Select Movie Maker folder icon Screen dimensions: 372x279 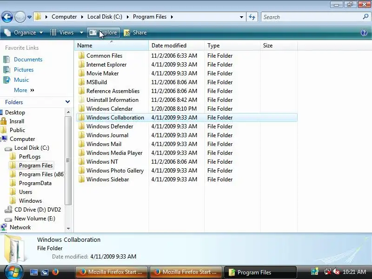[x=81, y=73]
